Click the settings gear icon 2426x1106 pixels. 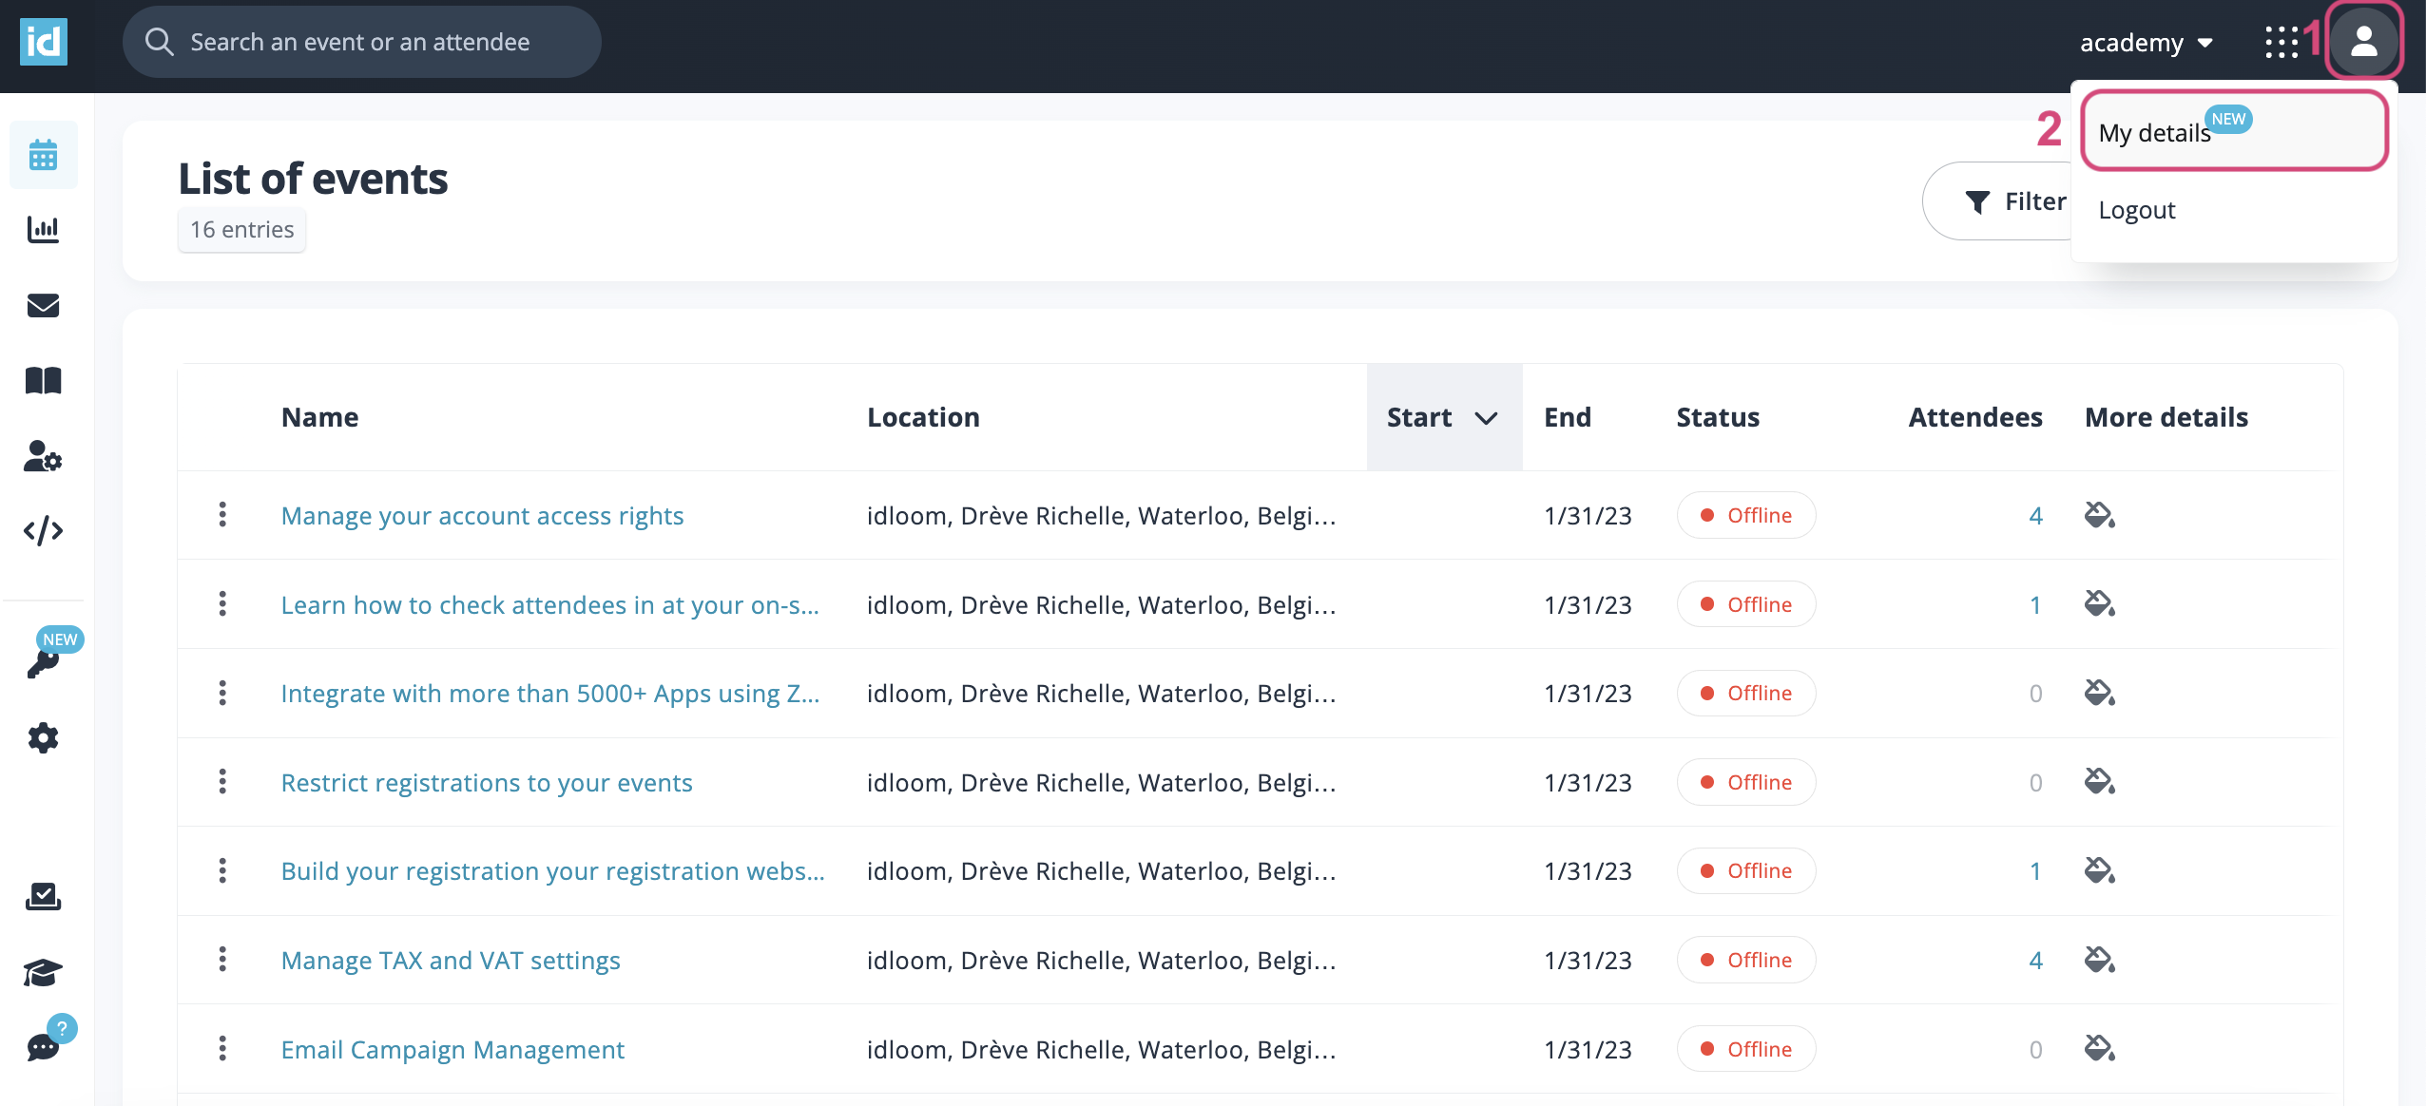[x=42, y=736]
